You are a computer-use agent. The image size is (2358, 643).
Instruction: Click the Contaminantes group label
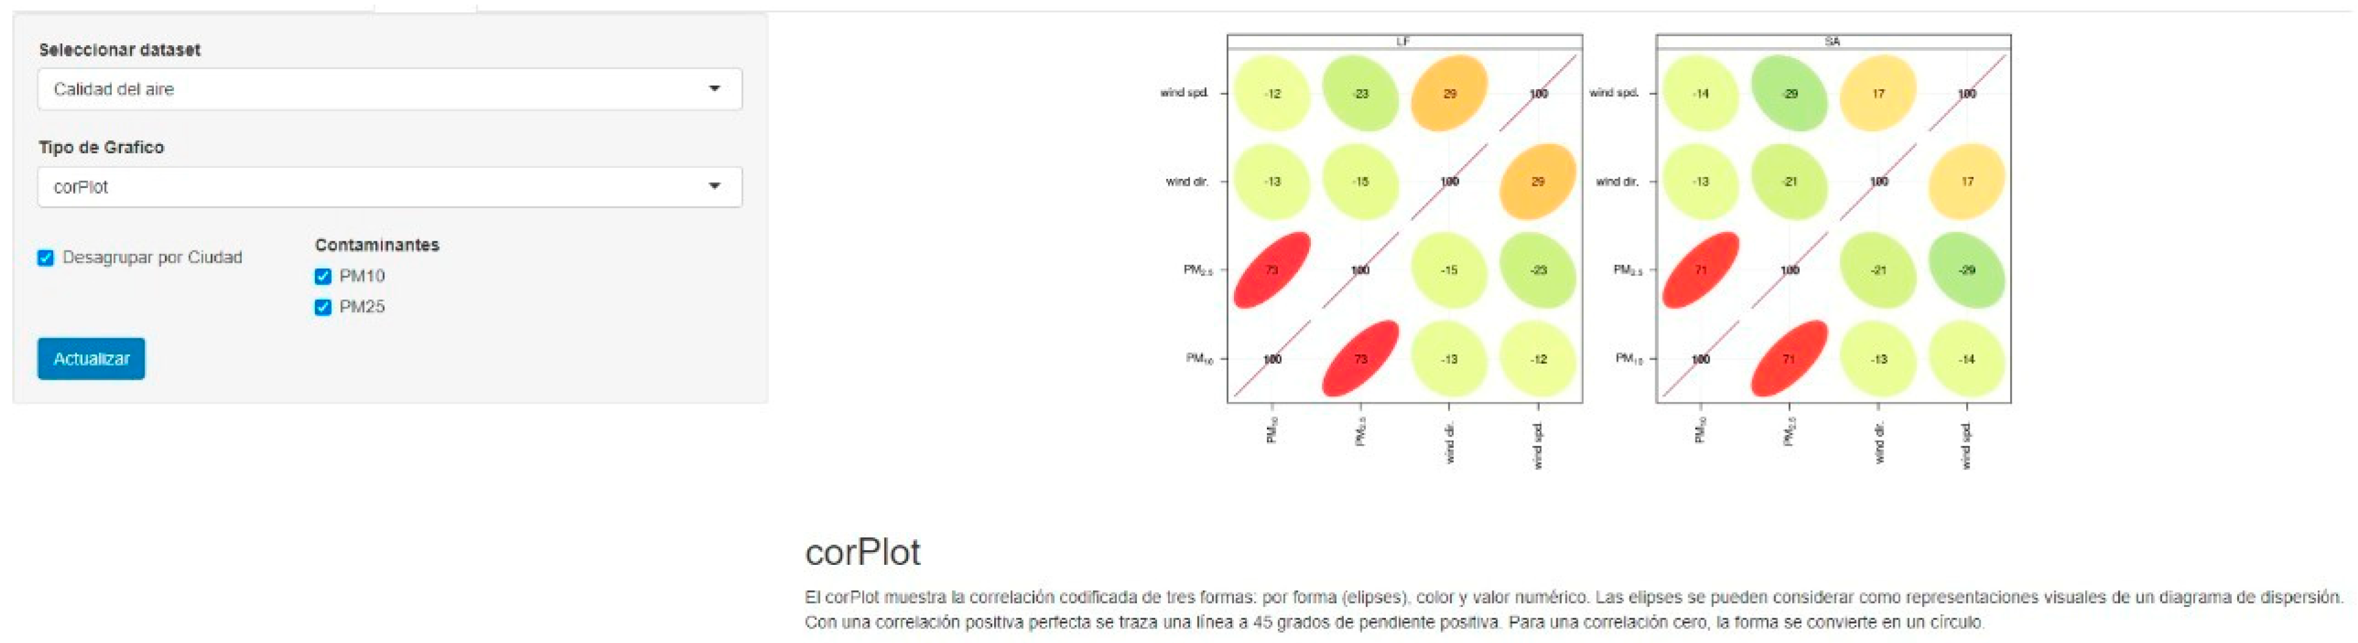pos(377,245)
